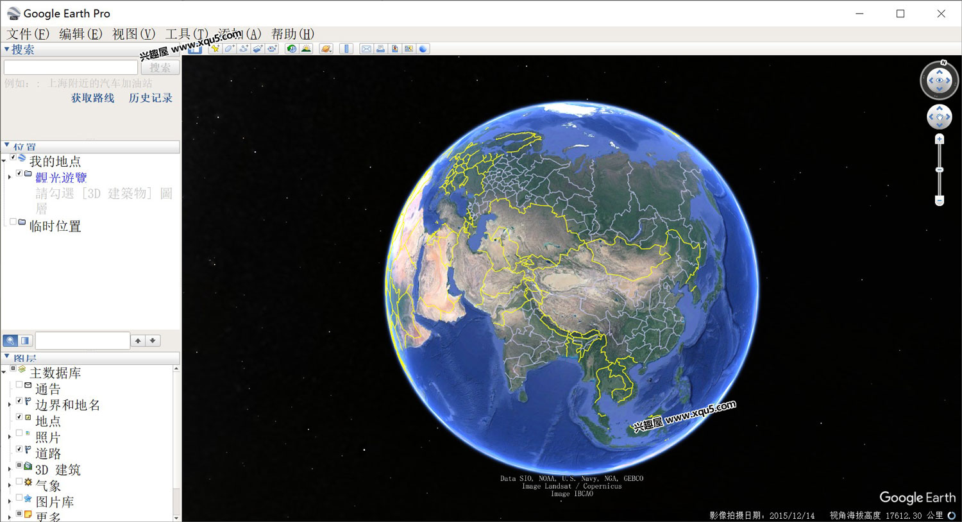This screenshot has width=962, height=522.
Task: Collapse the 我的地点 tree node
Action: [4, 161]
